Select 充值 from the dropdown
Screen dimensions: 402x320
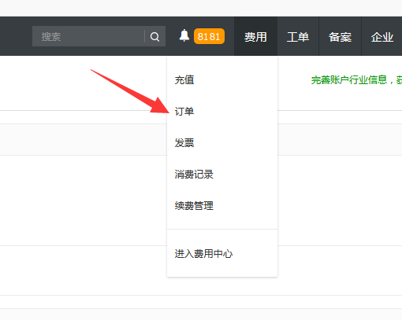coord(184,80)
